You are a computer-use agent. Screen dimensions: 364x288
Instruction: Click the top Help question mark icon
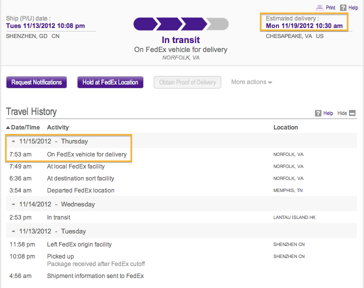(x=343, y=8)
